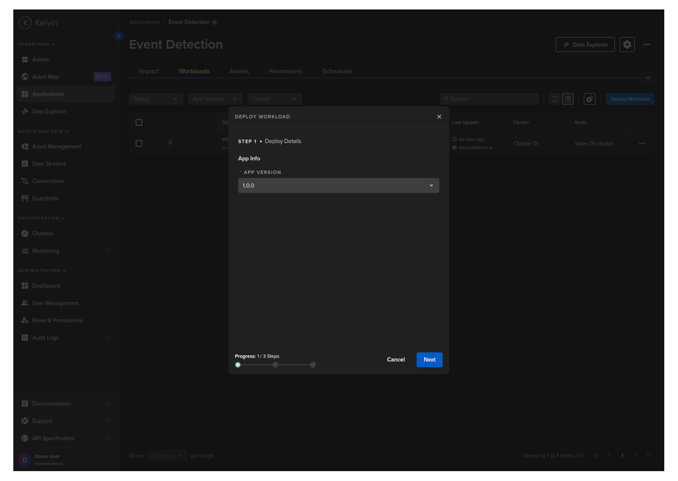
Task: Open the Schedules tab
Action: pos(337,71)
